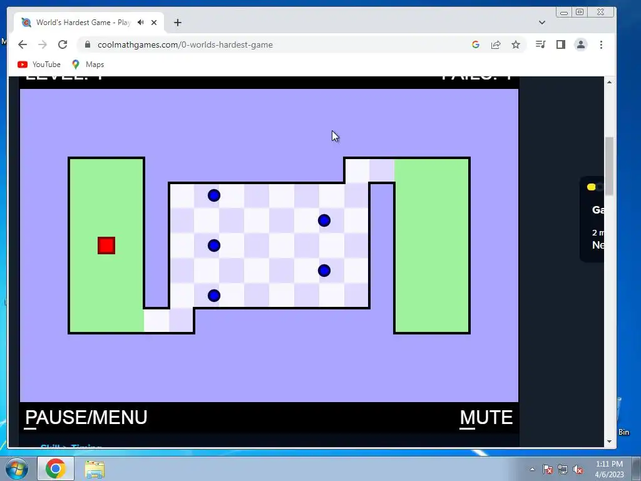Open the Maps bookmark

[x=88, y=65]
